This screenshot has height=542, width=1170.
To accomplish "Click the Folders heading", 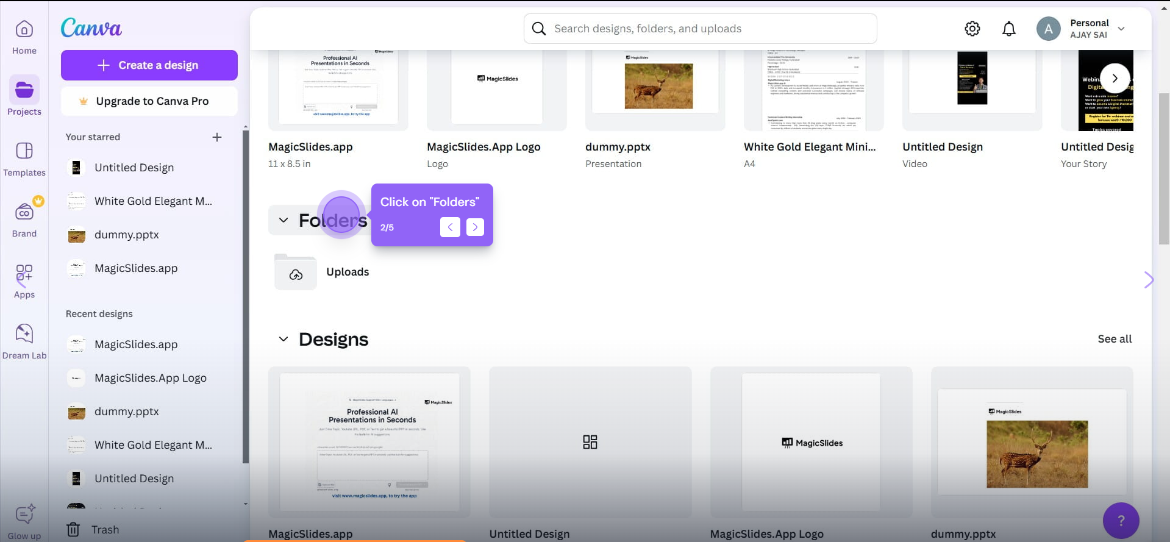I will pyautogui.click(x=333, y=220).
